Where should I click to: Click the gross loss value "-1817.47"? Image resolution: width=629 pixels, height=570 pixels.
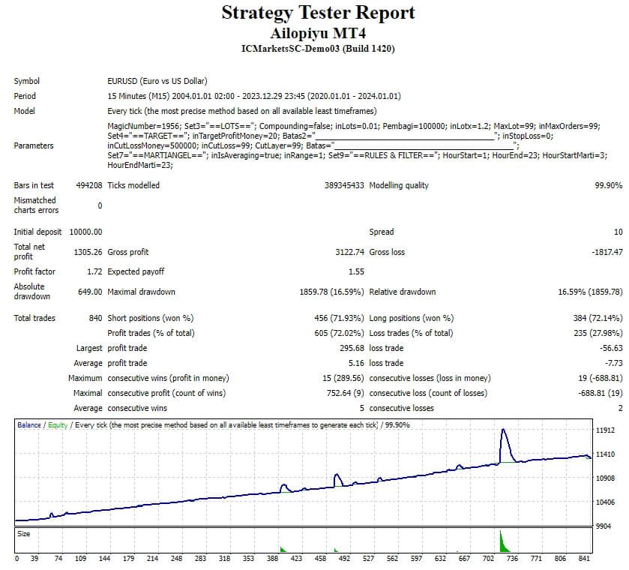tap(607, 252)
